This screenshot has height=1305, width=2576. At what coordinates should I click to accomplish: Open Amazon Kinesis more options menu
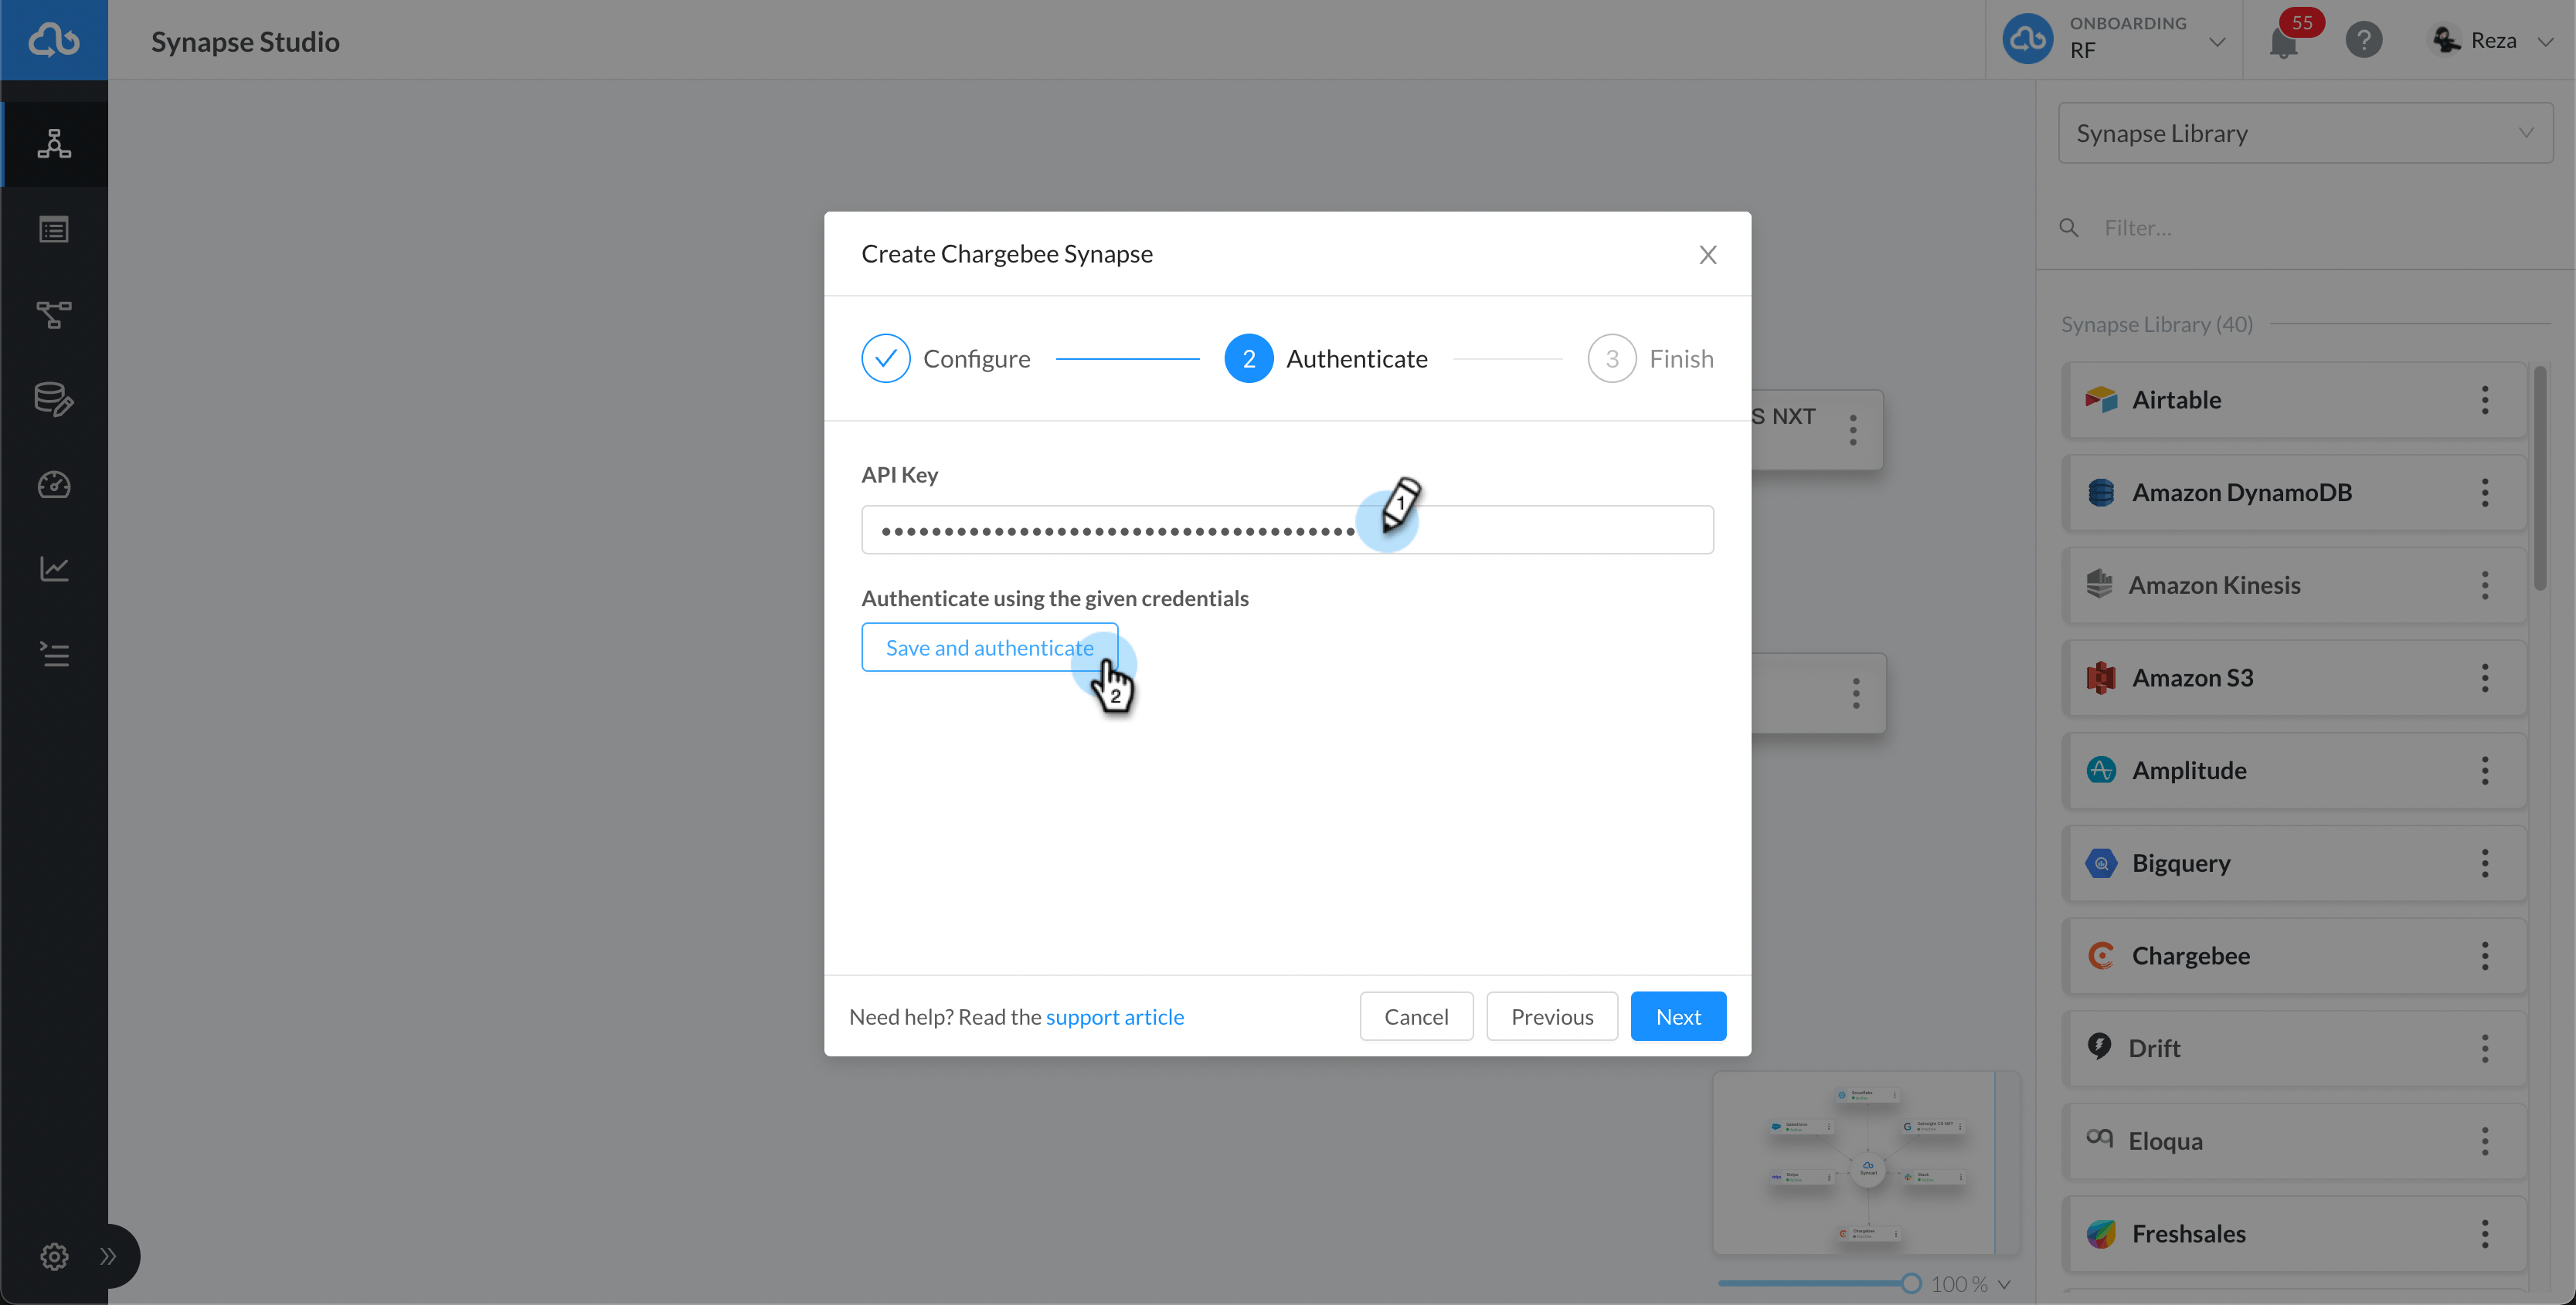pyautogui.click(x=2485, y=585)
